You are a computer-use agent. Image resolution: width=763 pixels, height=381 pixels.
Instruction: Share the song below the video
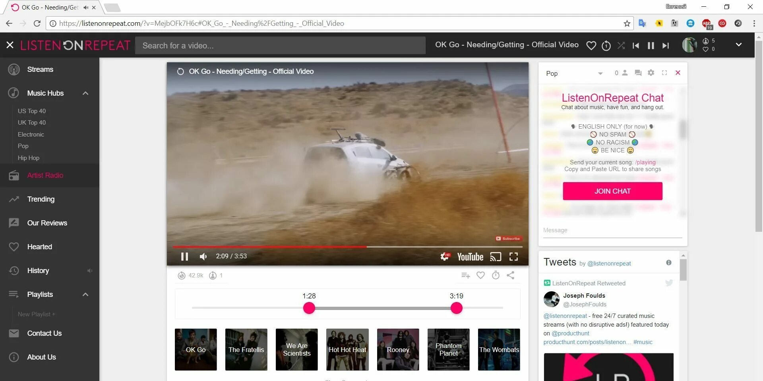[511, 275]
